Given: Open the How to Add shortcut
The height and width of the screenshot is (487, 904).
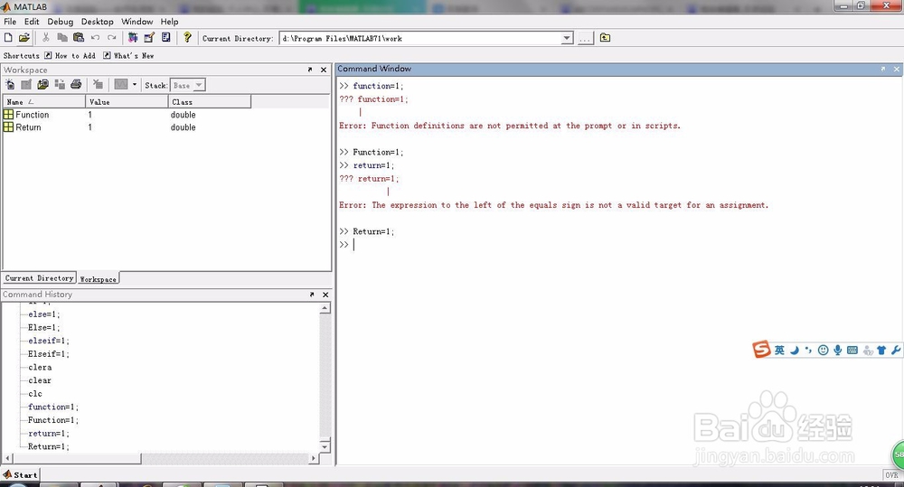Looking at the screenshot, I should 70,56.
